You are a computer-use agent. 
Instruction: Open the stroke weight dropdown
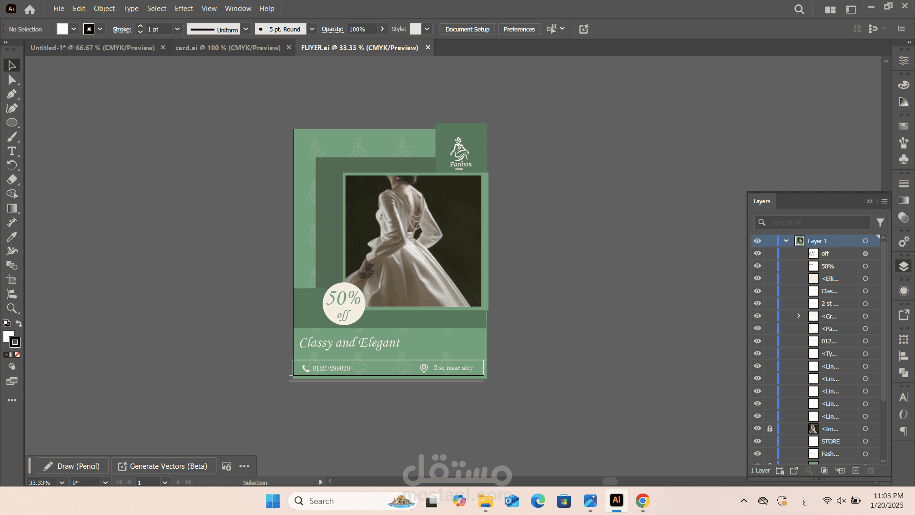click(177, 29)
